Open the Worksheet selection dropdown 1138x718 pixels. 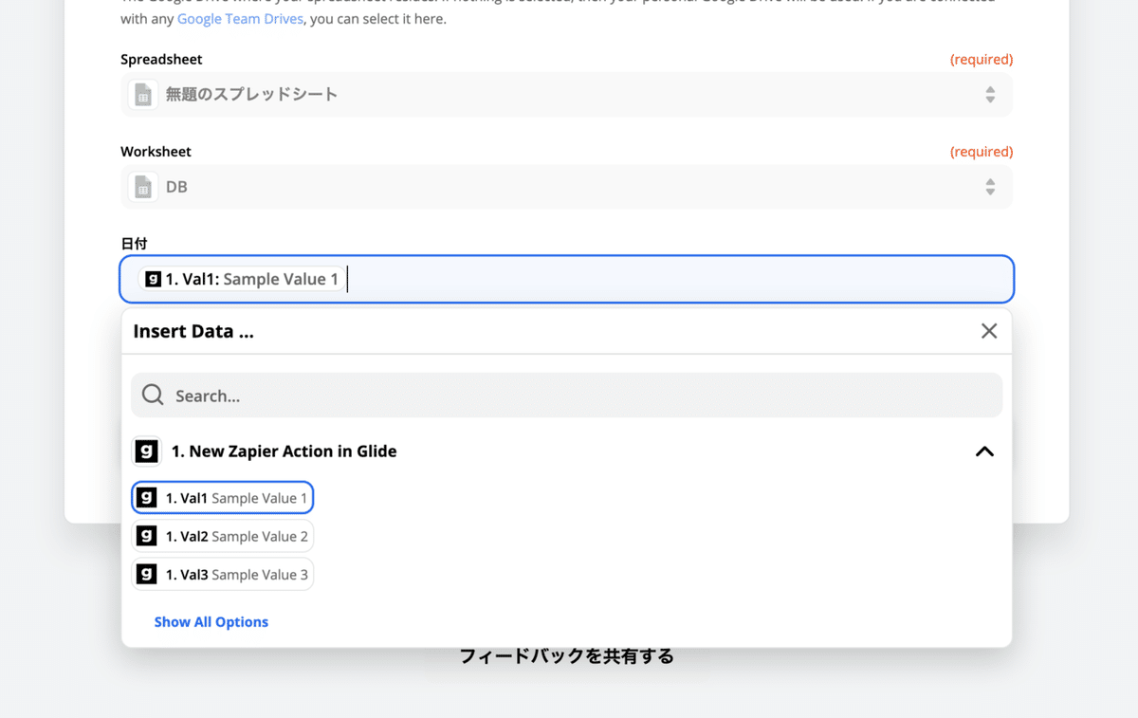[990, 187]
